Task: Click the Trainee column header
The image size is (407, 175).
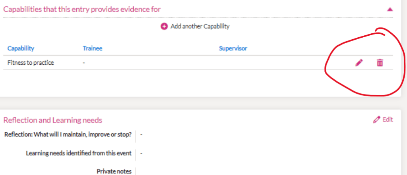Action: (92, 48)
